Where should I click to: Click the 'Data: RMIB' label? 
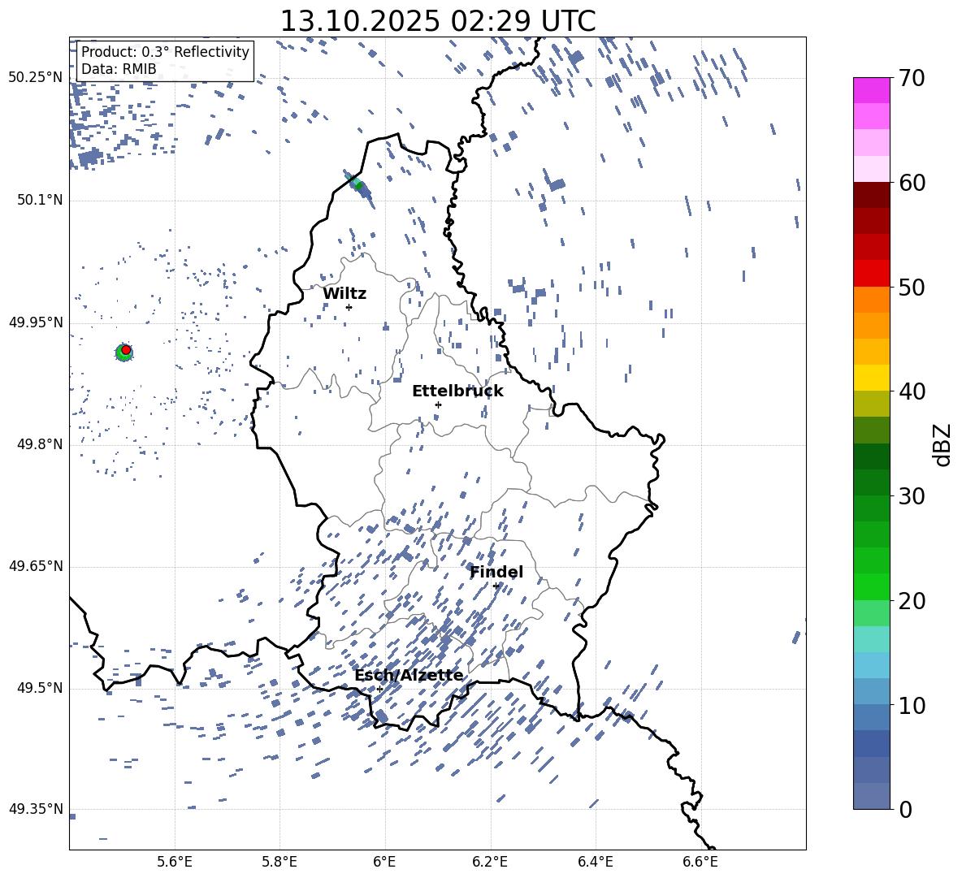pos(119,69)
